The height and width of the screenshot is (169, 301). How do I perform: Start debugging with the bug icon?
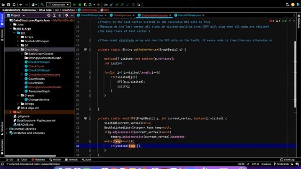point(79,5)
